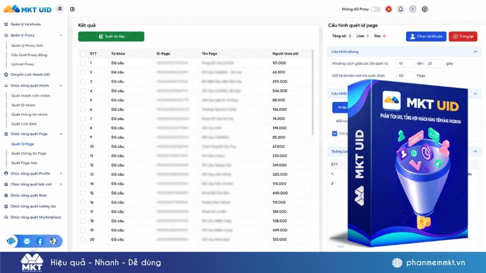Click the Chuyển Link thành UID icon
The image size is (486, 273).
pos(6,74)
